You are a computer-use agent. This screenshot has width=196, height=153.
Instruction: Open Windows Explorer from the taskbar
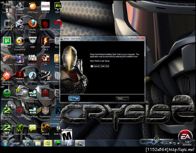38,143
